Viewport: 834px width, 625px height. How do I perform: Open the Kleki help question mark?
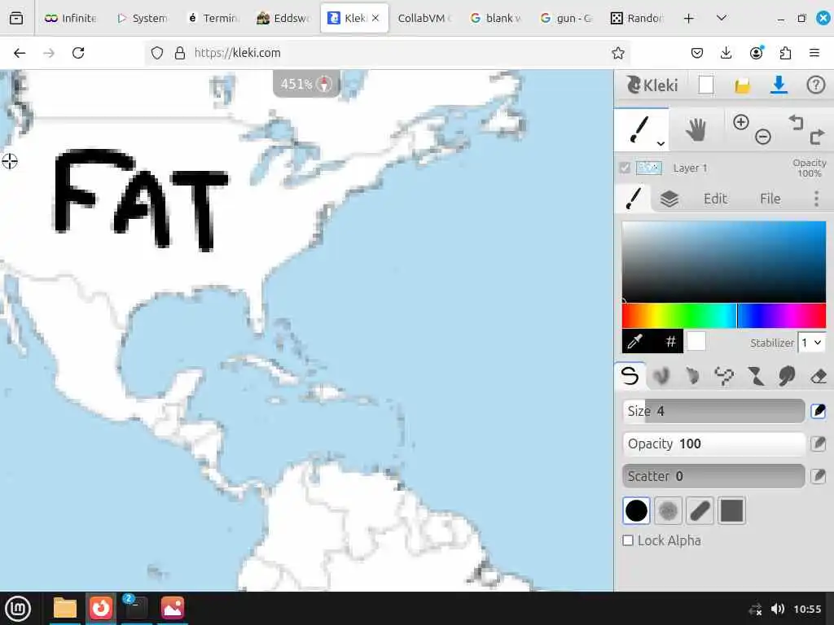click(815, 85)
